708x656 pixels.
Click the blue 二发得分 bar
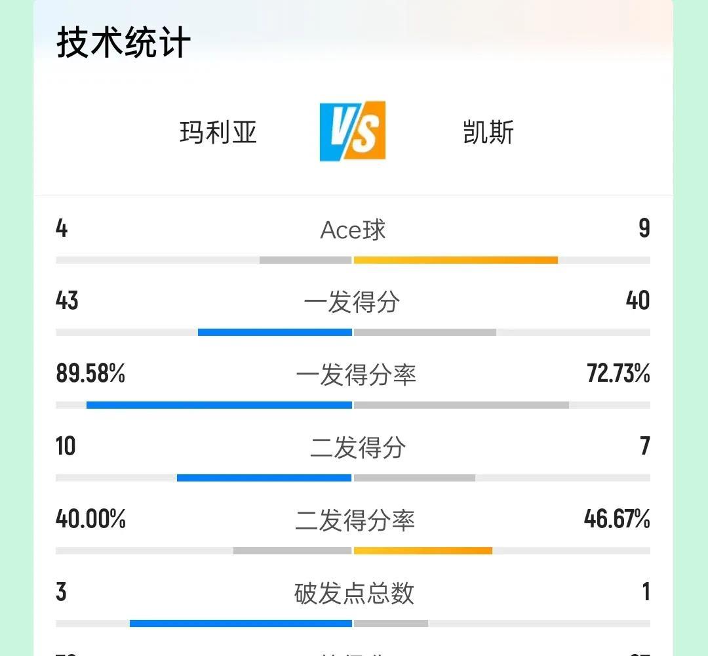(x=264, y=478)
